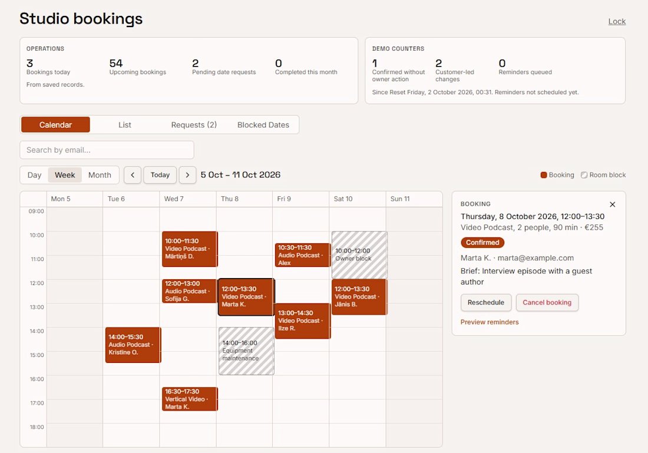Select the Owner block on Saturday
The height and width of the screenshot is (453, 648).
coord(359,254)
